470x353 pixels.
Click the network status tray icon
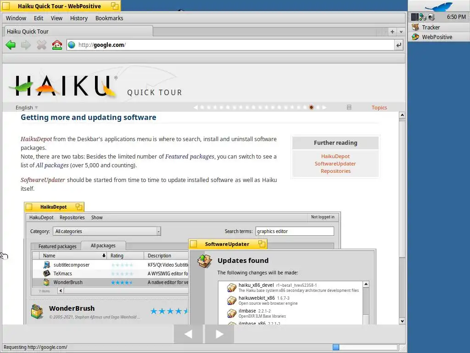[423, 17]
